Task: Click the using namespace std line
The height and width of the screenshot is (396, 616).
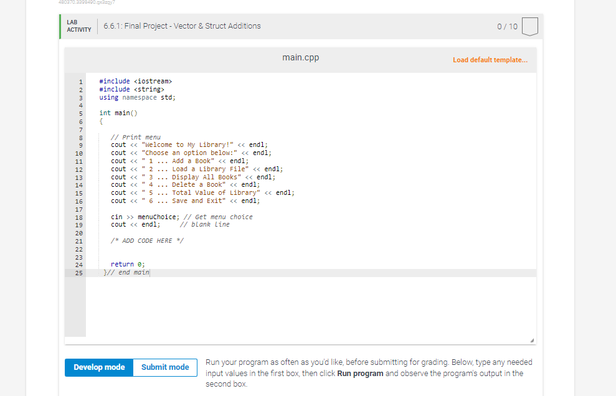Action: click(x=137, y=97)
